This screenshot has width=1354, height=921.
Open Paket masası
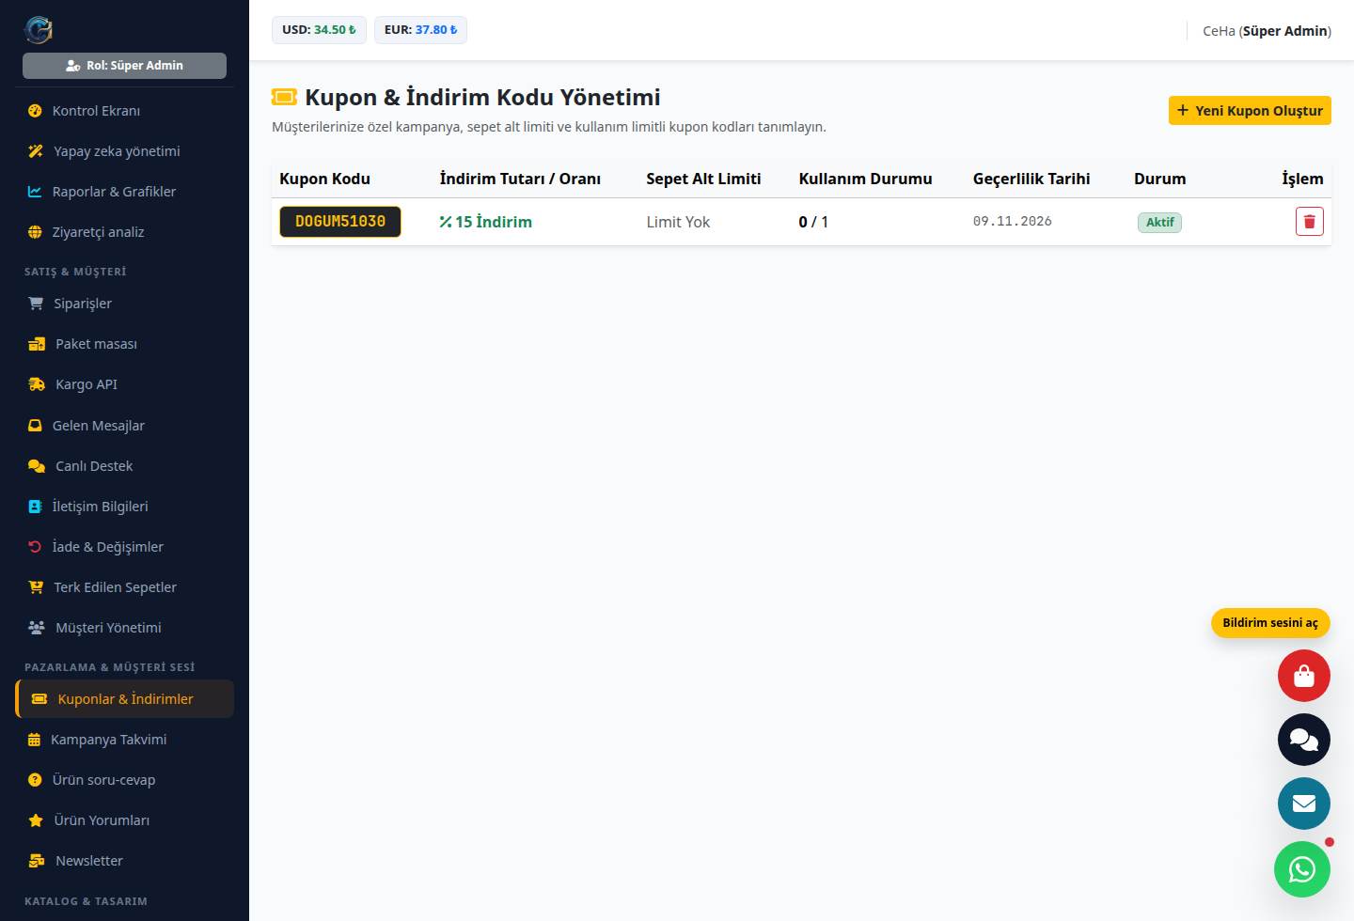coord(124,344)
